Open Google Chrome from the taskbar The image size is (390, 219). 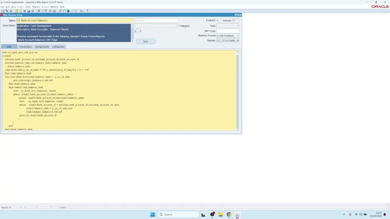click(x=229, y=214)
